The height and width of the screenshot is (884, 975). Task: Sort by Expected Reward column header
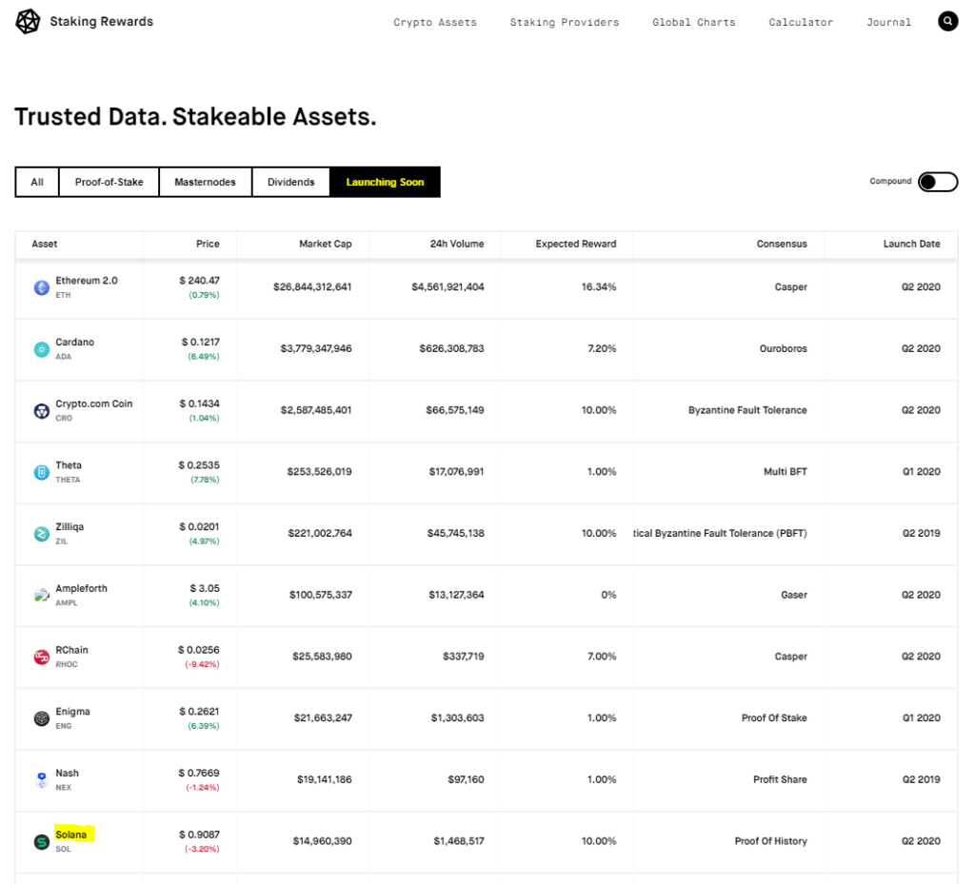tap(576, 245)
